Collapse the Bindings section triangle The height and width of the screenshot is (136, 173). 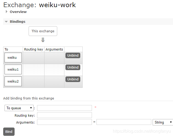6,22
